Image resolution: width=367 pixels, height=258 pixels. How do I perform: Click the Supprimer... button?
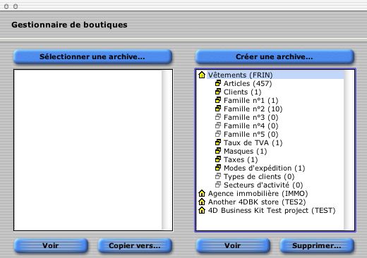click(x=317, y=246)
